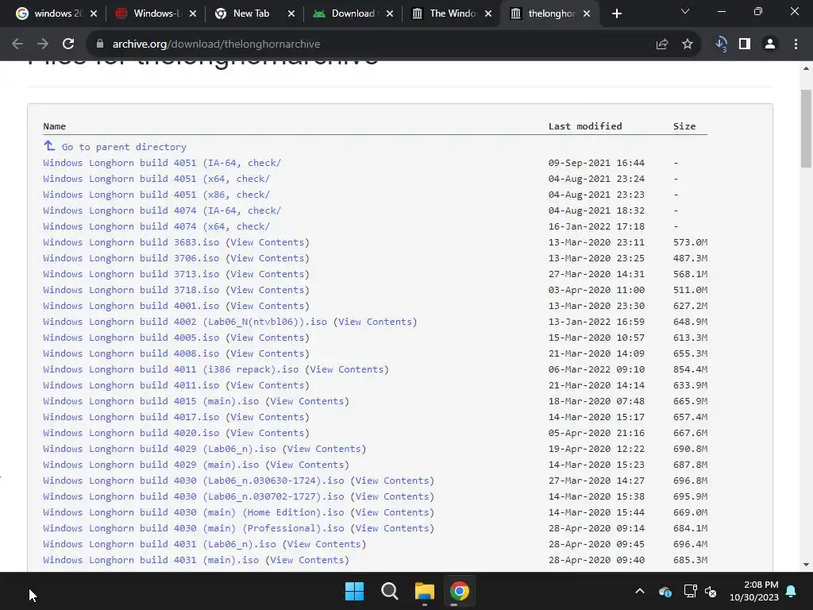Click the browser forward arrow
813x610 pixels.
pos(43,44)
